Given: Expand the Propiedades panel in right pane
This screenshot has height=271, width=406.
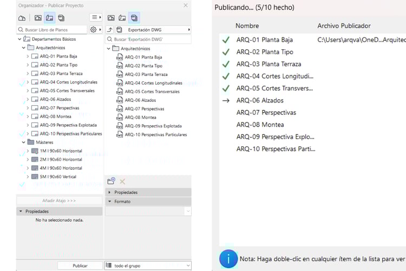Looking at the screenshot, I should (148, 192).
